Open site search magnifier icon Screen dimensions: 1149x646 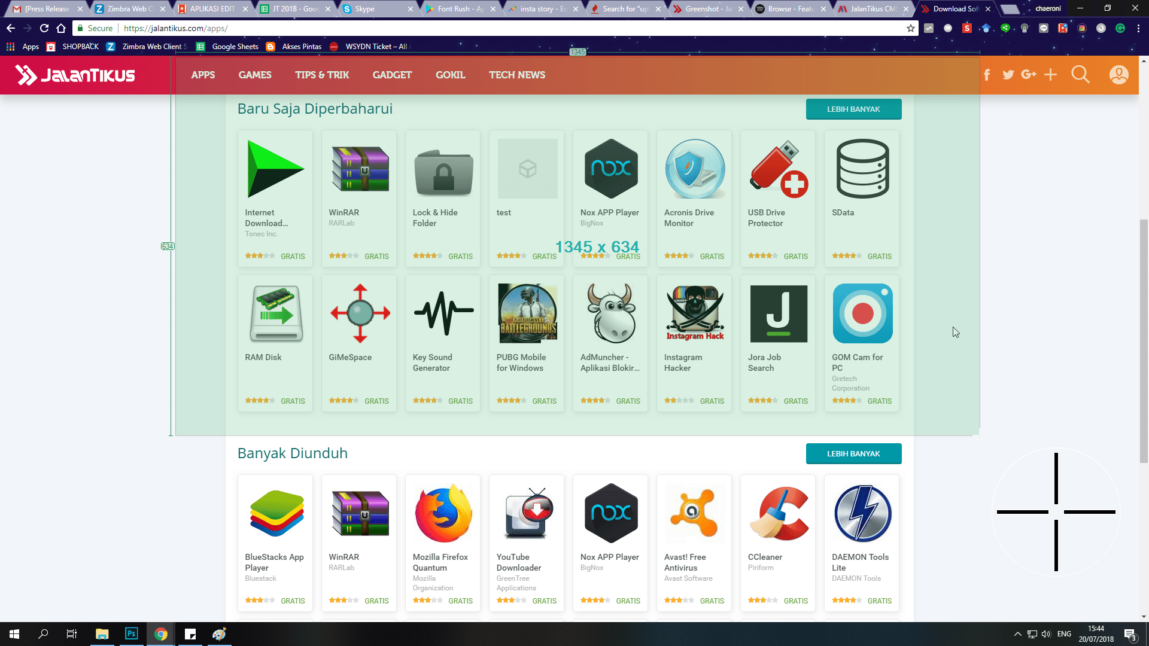1081,75
